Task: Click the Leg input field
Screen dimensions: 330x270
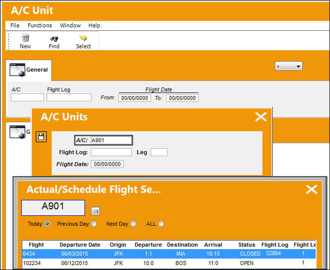Action: tap(159, 152)
